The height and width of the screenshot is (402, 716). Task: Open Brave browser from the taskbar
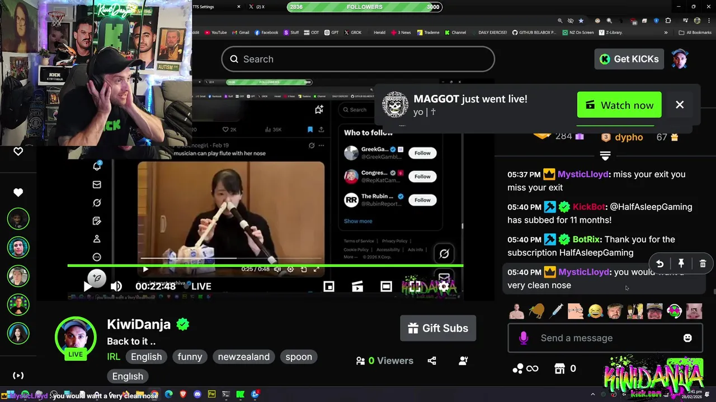183,394
